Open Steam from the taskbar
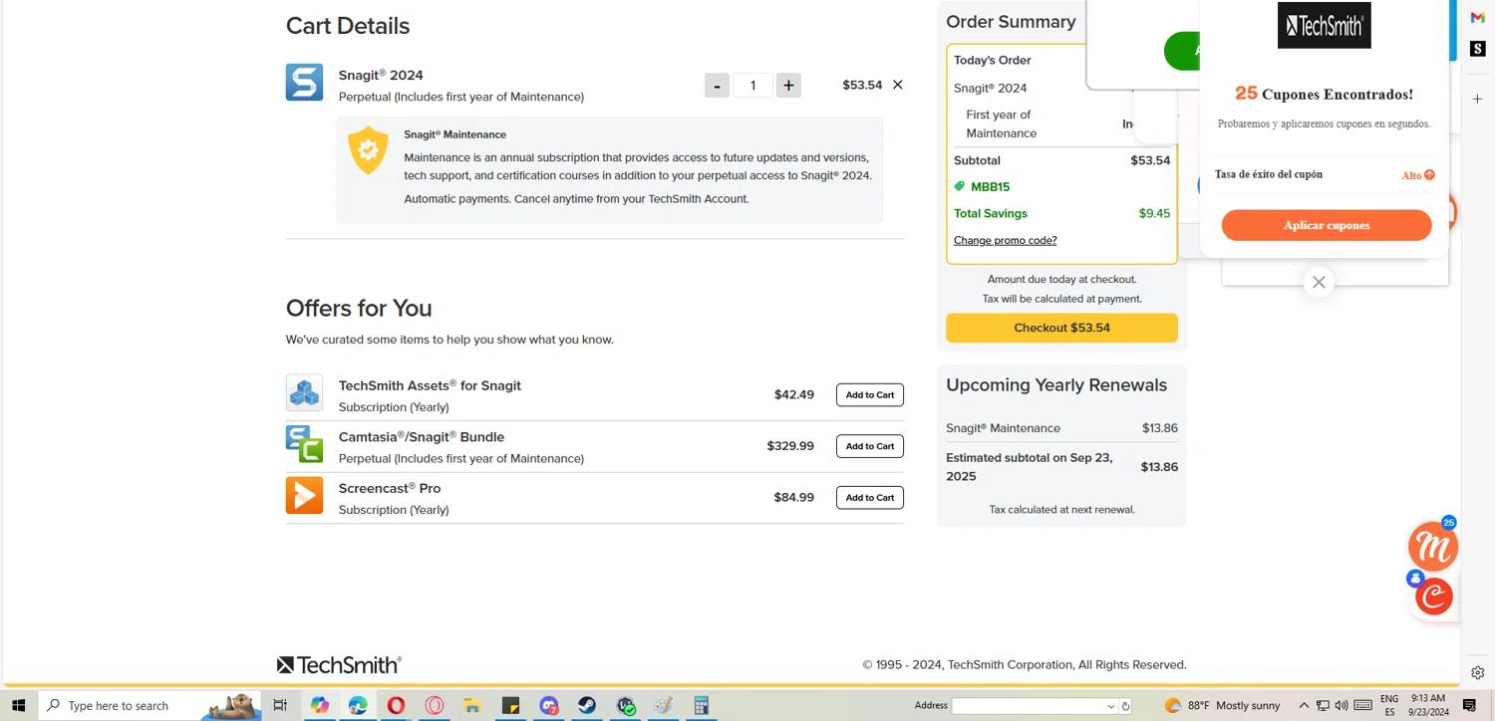The image size is (1495, 721). point(587,705)
